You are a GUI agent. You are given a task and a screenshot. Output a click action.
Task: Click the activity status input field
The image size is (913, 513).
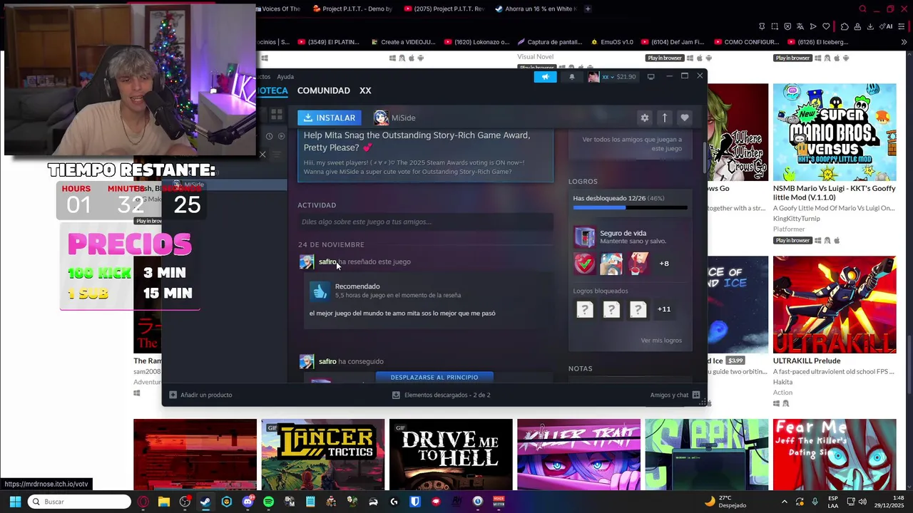pyautogui.click(x=425, y=222)
